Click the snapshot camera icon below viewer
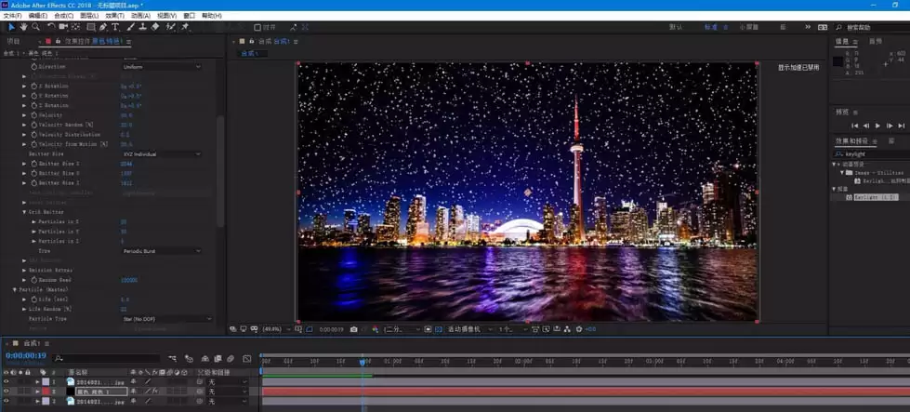The image size is (910, 412). pyautogui.click(x=354, y=329)
